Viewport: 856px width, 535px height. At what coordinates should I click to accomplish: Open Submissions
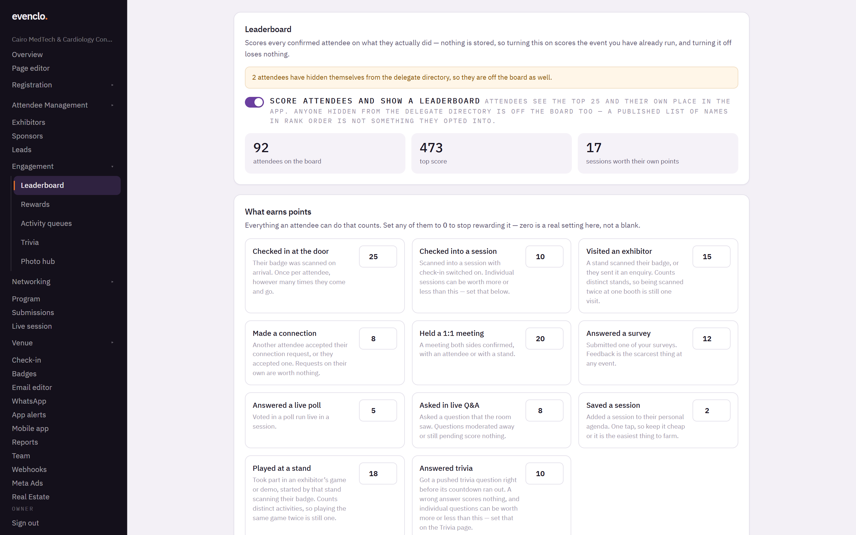click(x=33, y=313)
